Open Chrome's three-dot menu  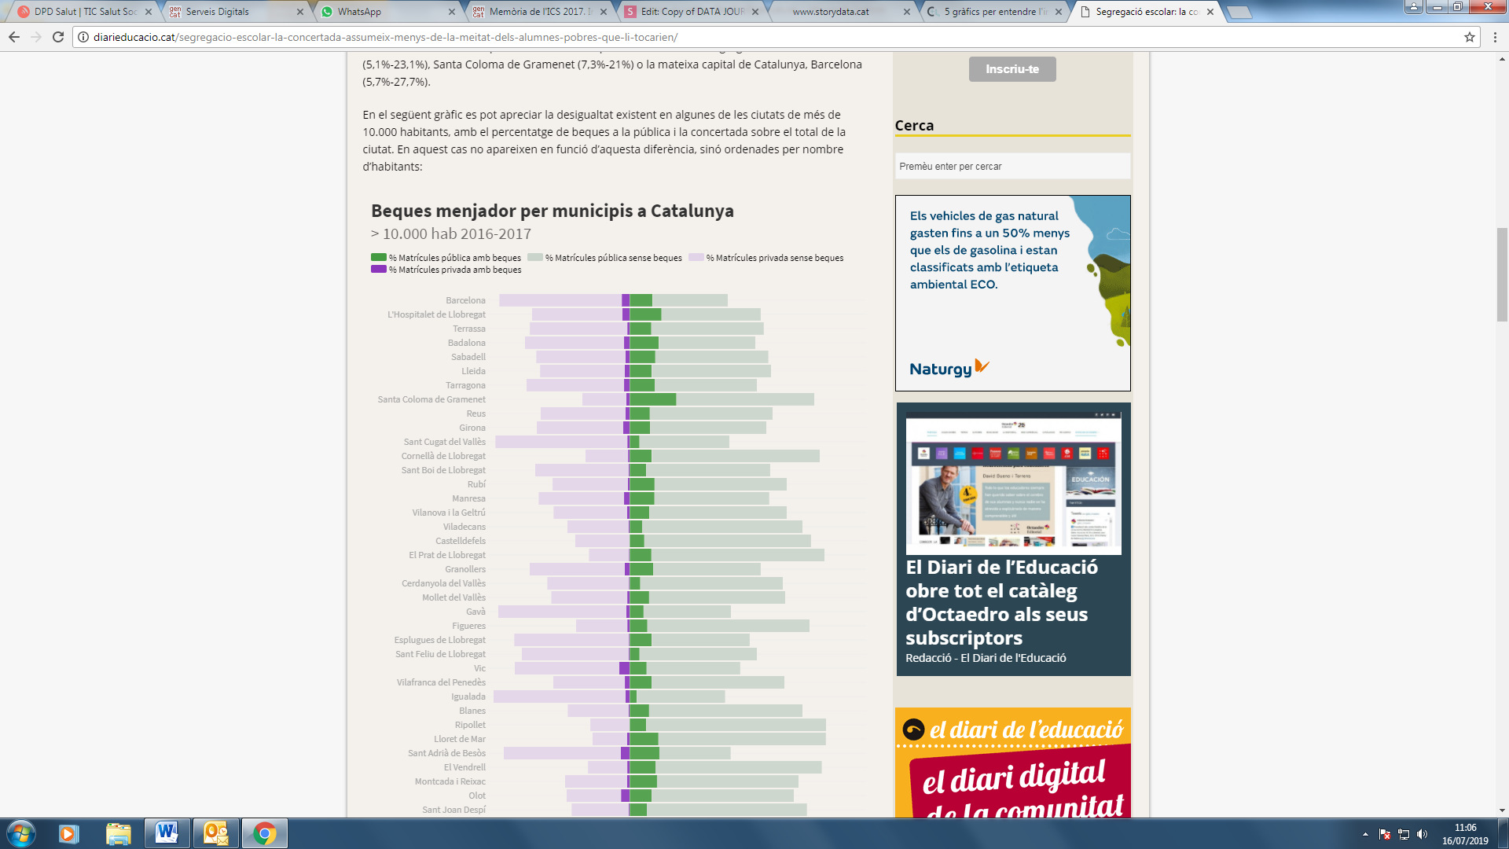(1495, 37)
